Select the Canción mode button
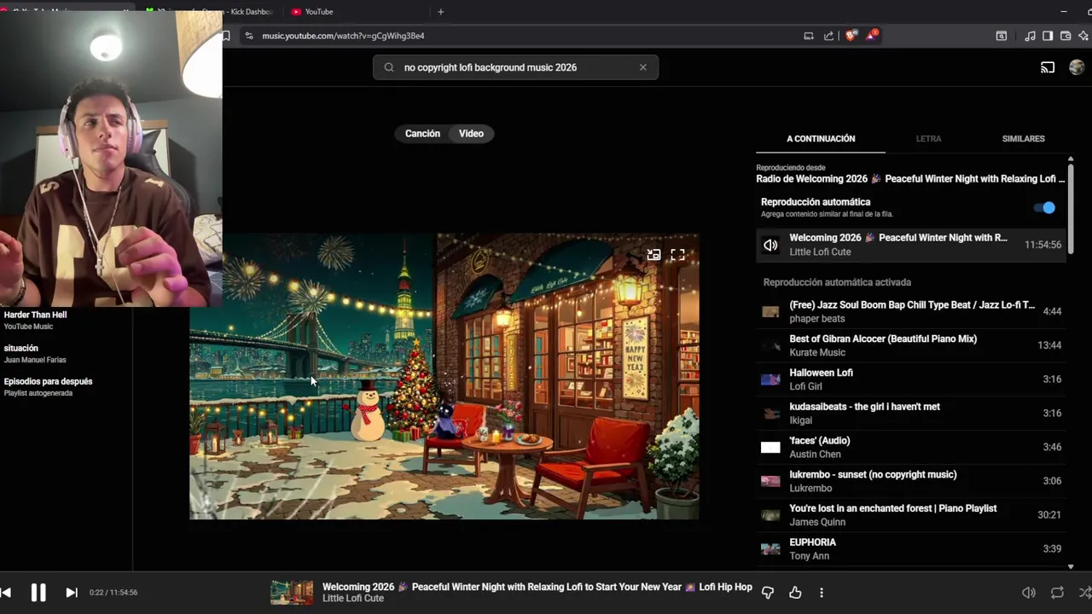This screenshot has width=1092, height=614. [x=422, y=134]
